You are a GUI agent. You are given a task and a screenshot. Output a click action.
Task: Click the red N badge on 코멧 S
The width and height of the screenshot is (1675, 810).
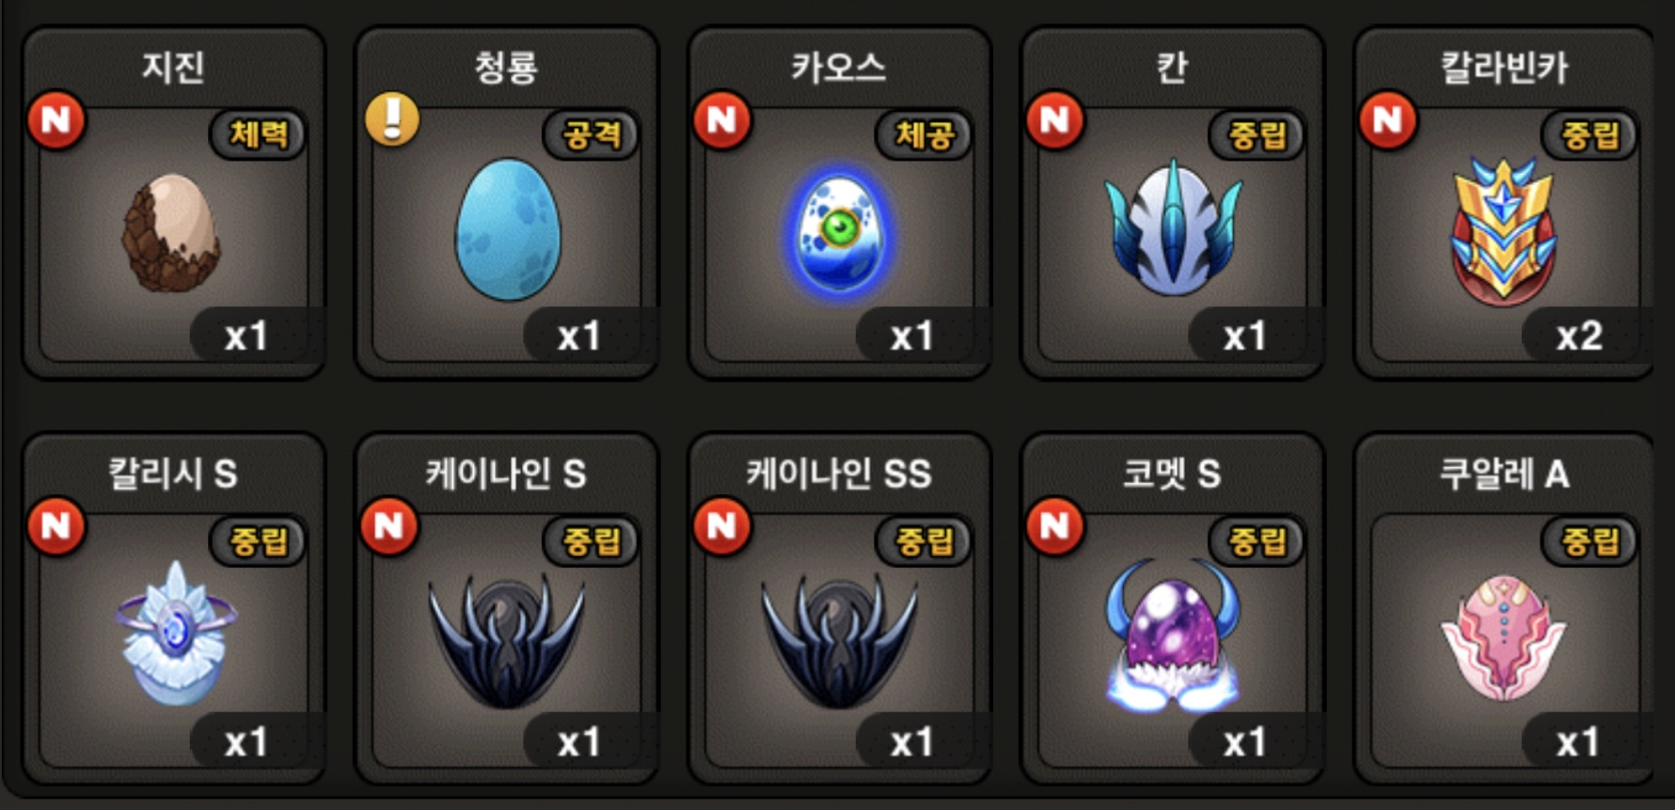tap(1055, 526)
